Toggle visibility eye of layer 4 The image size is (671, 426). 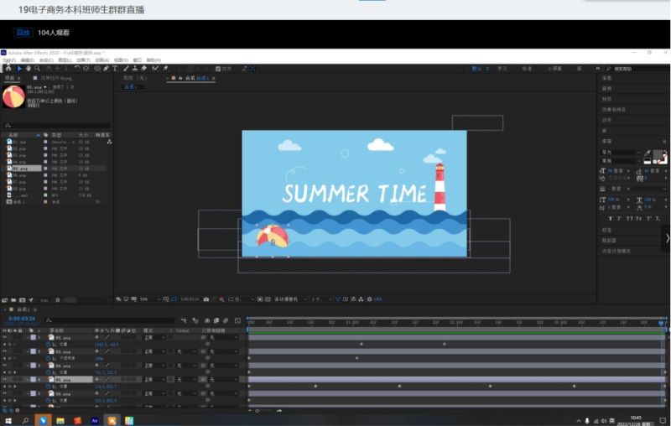[5, 379]
